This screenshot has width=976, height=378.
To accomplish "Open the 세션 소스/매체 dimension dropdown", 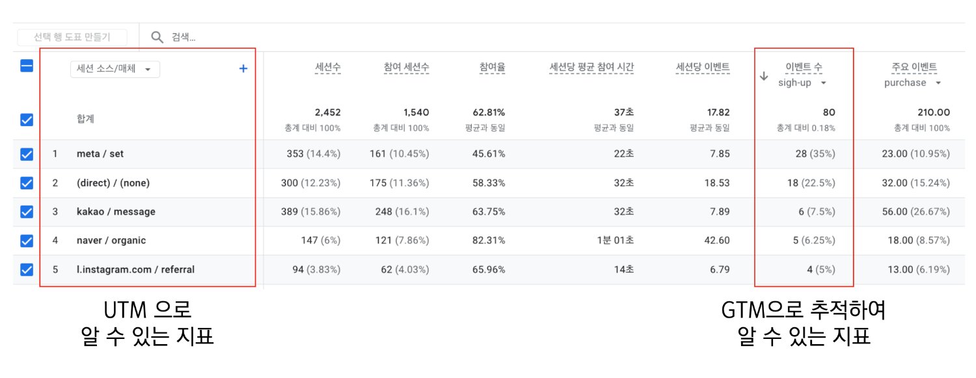I will point(115,69).
